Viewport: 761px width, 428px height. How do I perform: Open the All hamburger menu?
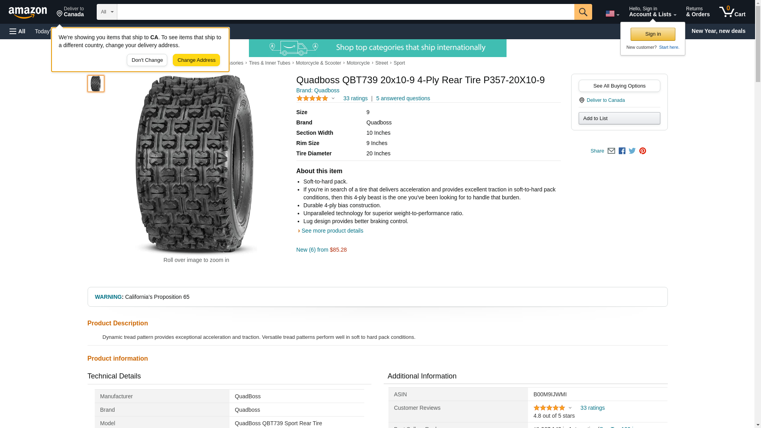(17, 31)
